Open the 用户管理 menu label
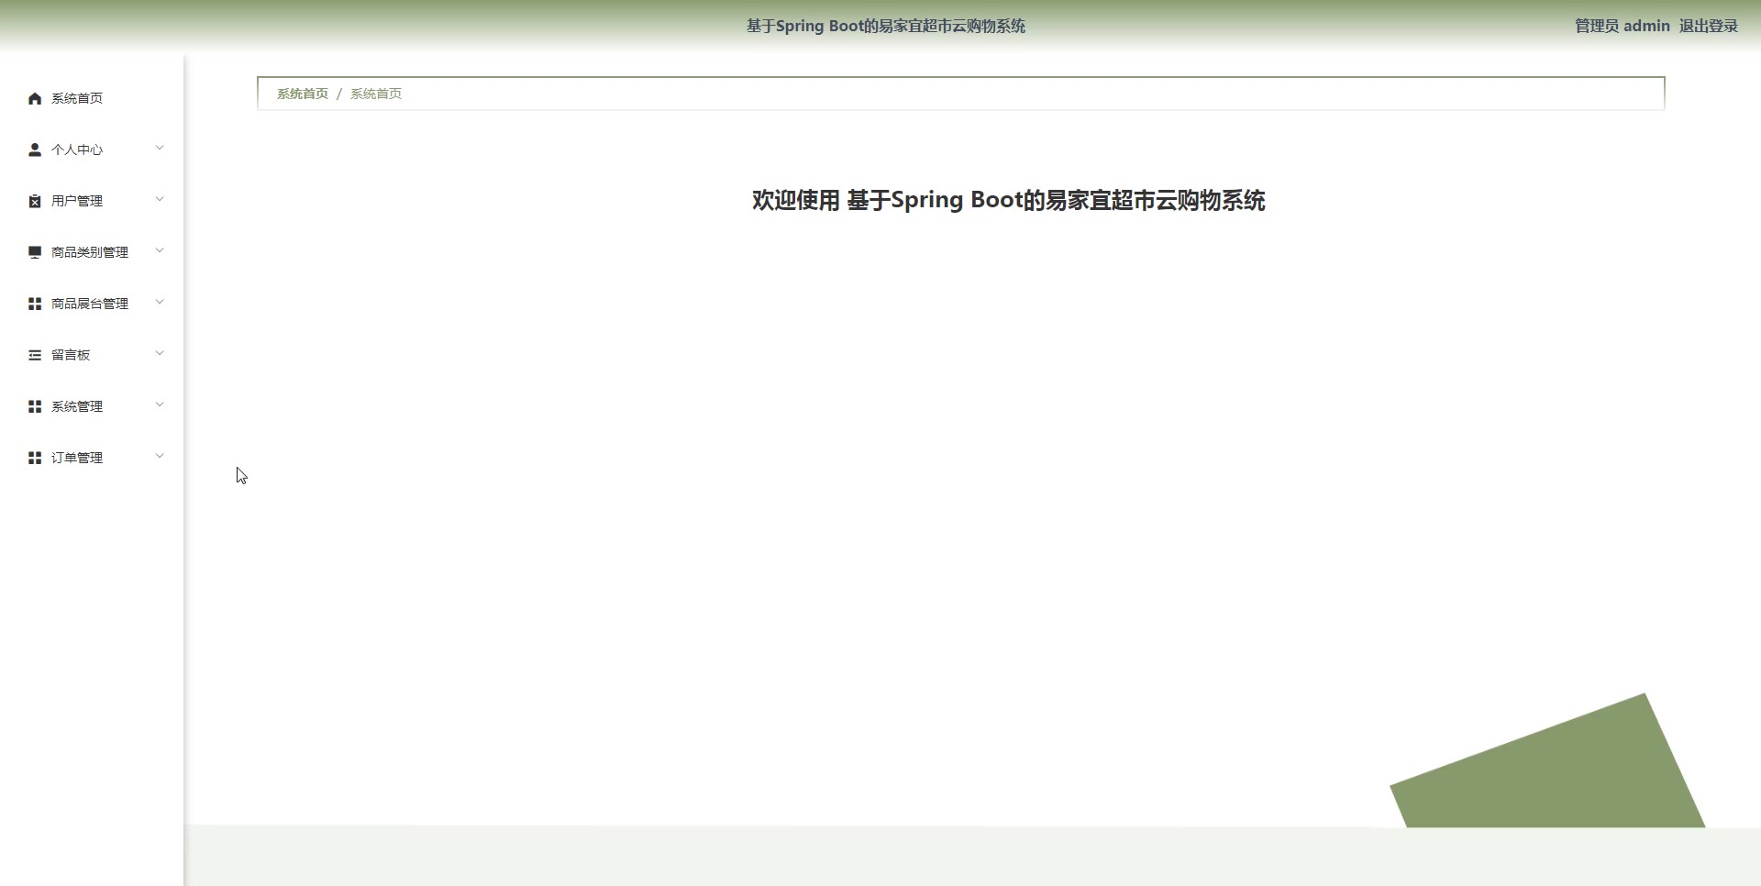1761x886 pixels. click(77, 201)
